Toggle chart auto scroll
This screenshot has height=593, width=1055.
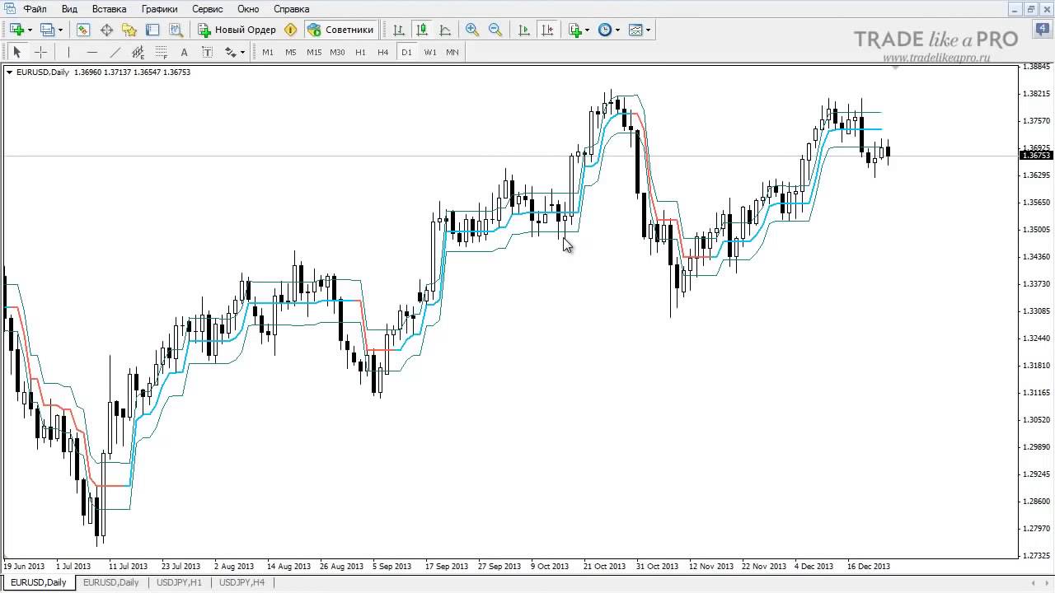click(x=524, y=30)
